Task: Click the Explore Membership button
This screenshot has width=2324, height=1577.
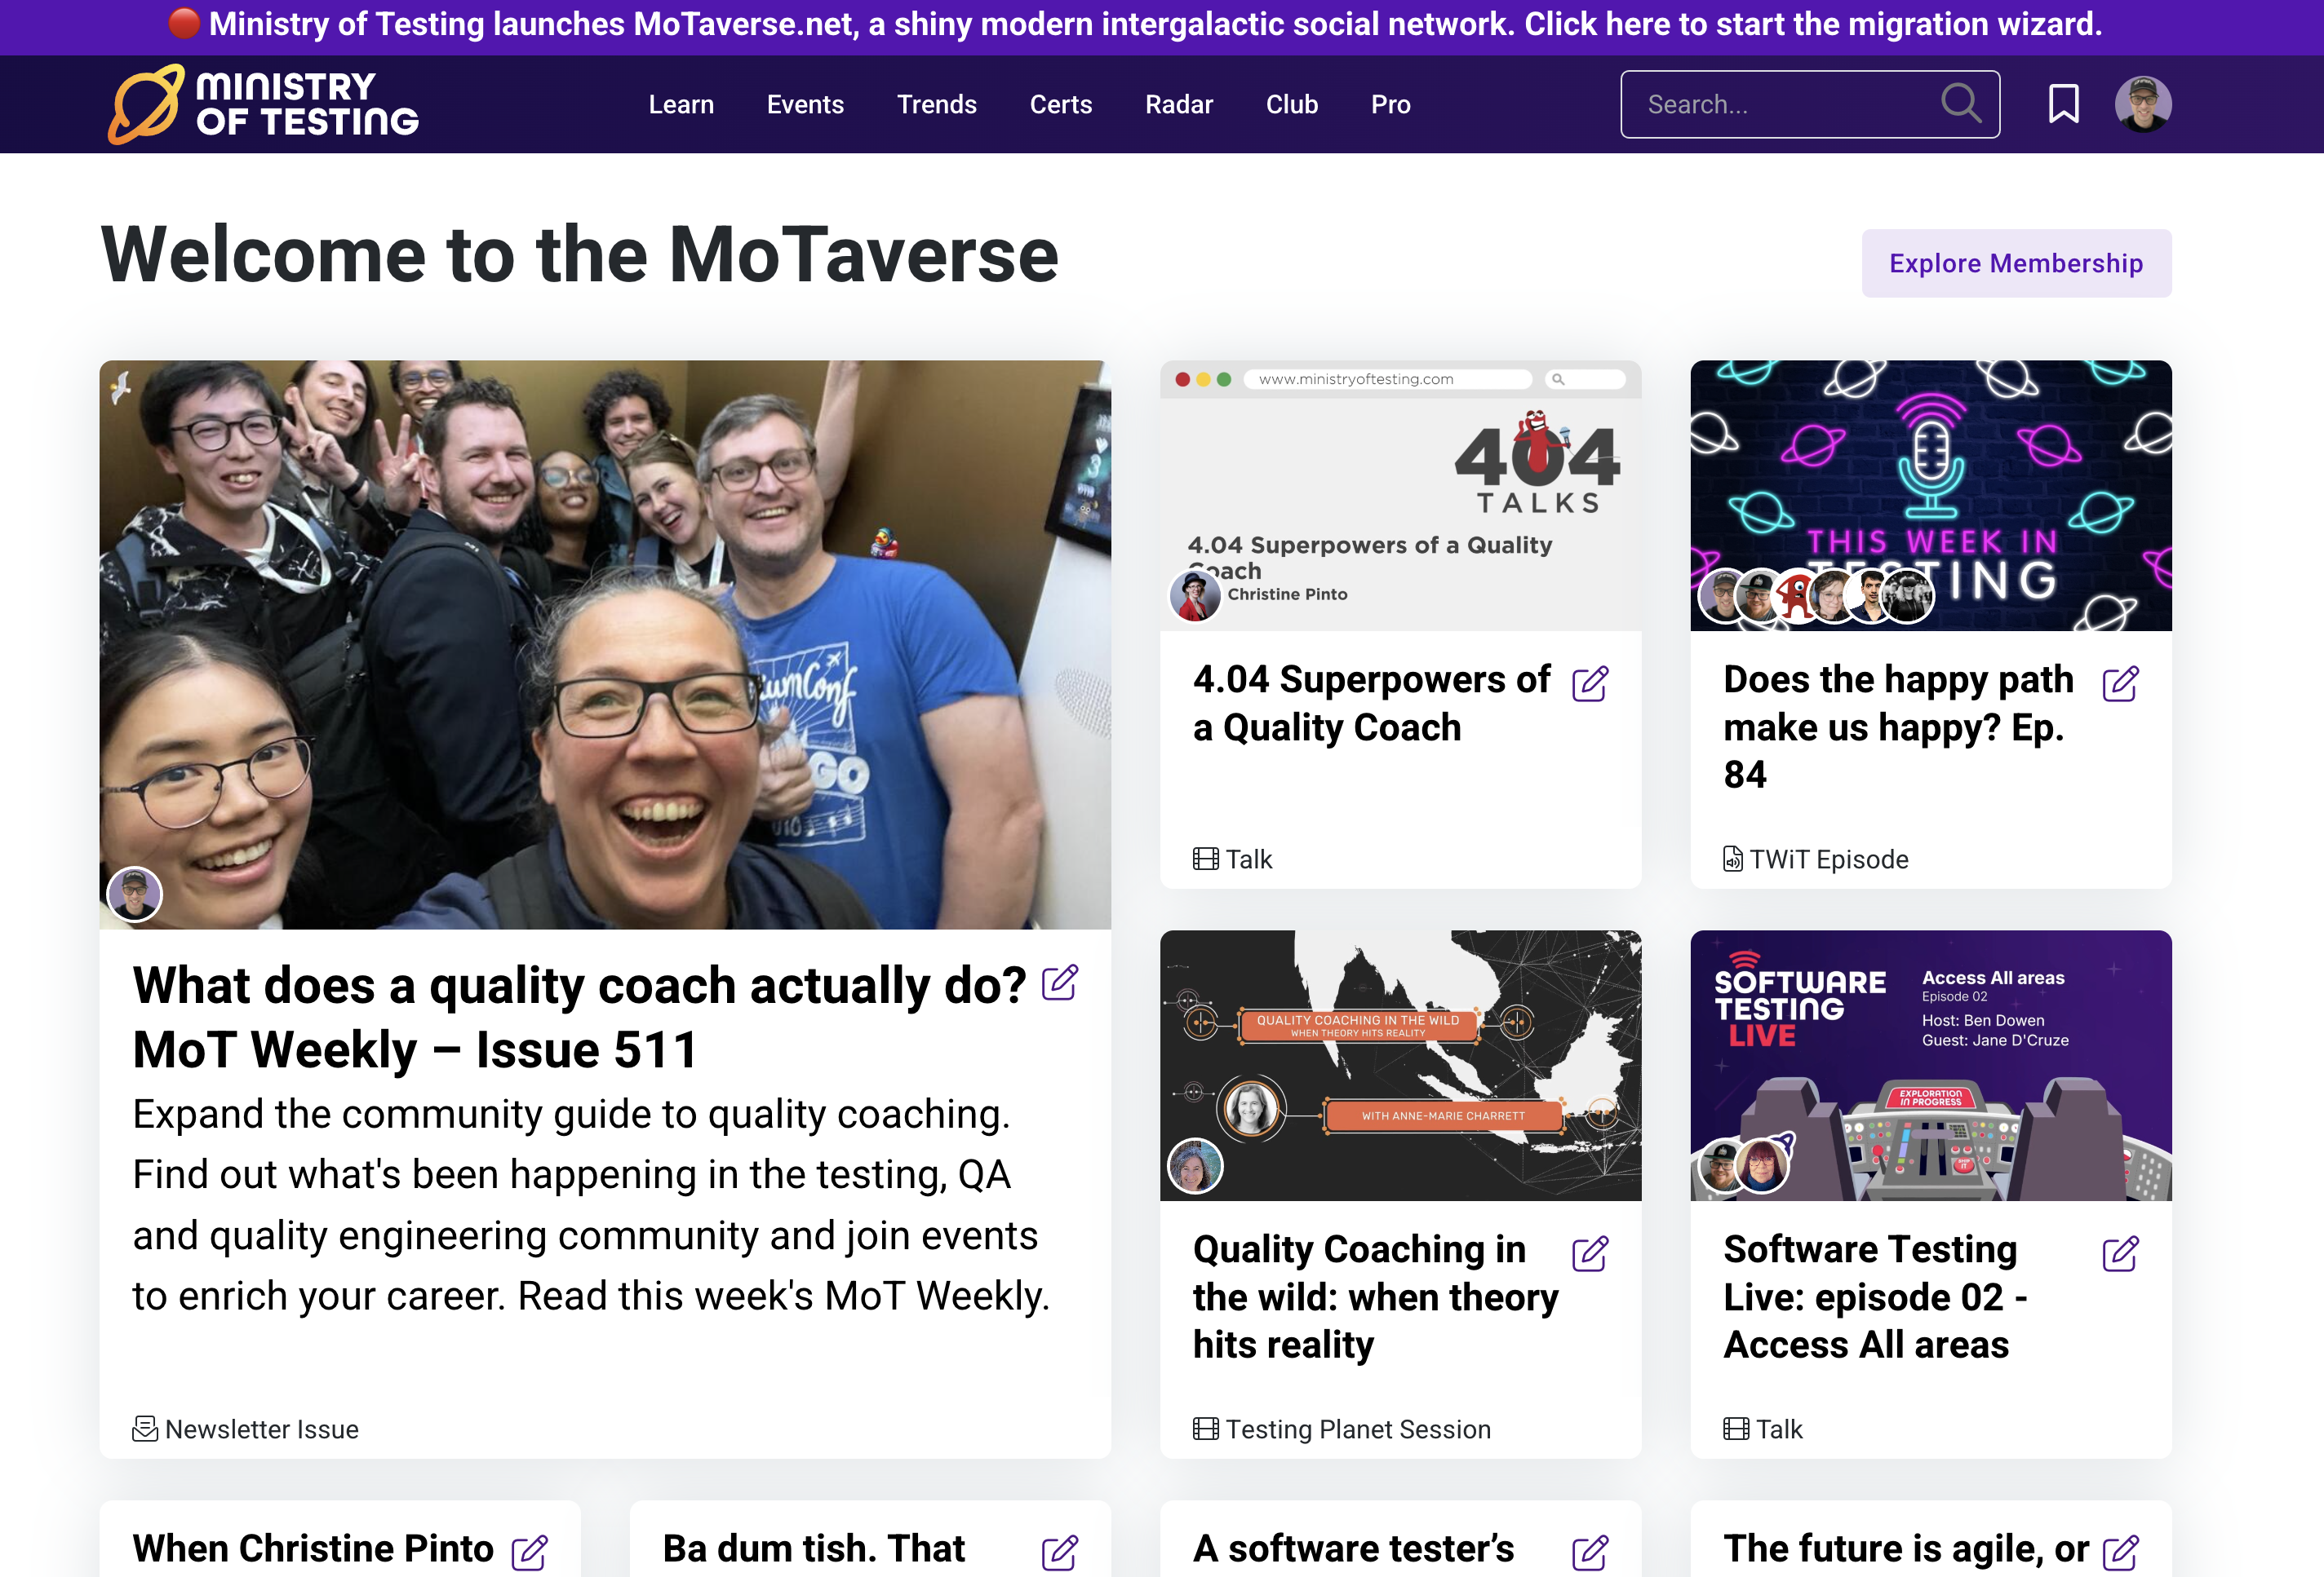Action: (x=2016, y=263)
